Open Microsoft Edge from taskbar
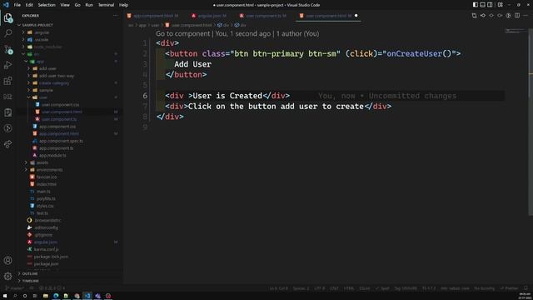 click(56, 296)
